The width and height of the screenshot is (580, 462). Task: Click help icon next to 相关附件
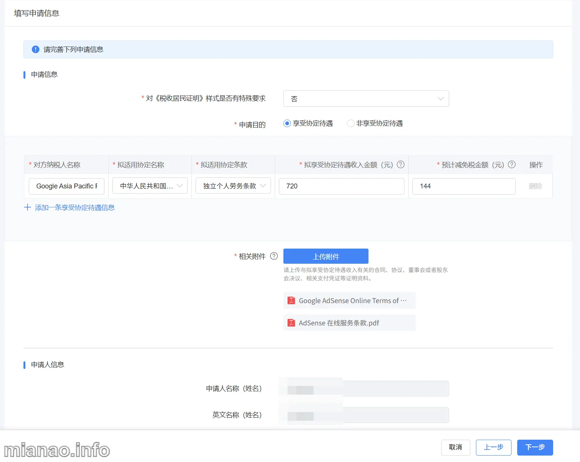[x=274, y=256]
